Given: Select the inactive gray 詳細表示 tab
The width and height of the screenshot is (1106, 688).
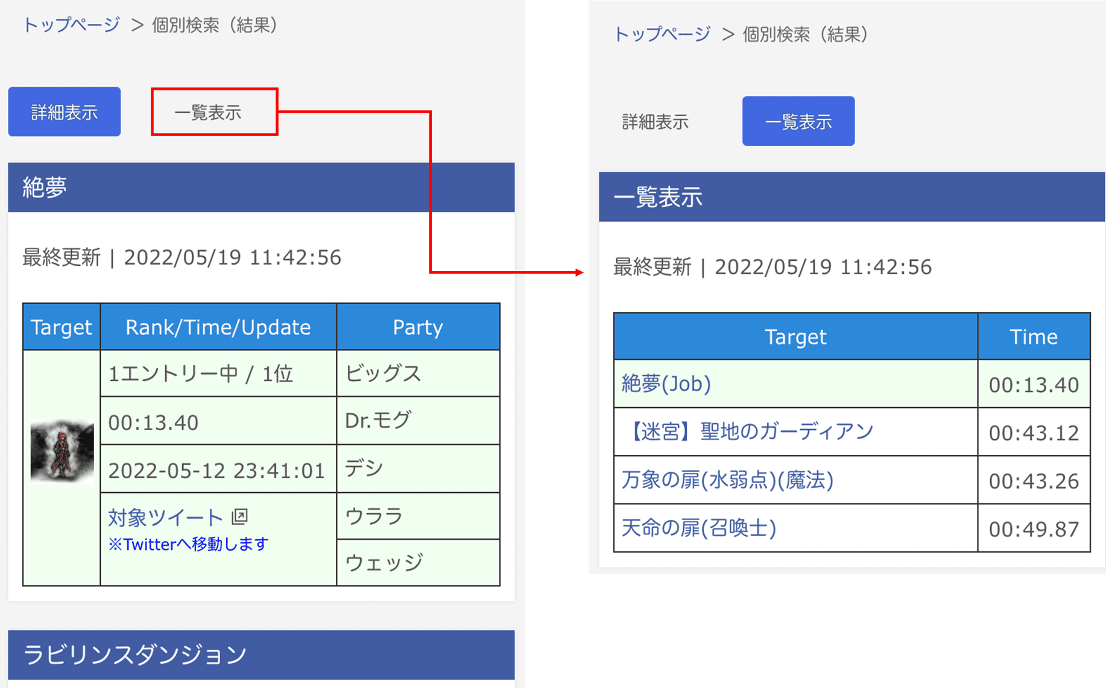Looking at the screenshot, I should click(655, 122).
